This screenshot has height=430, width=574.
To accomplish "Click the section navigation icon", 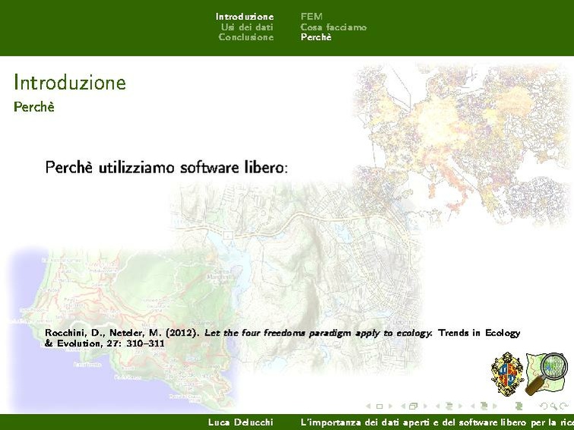I will click(484, 406).
